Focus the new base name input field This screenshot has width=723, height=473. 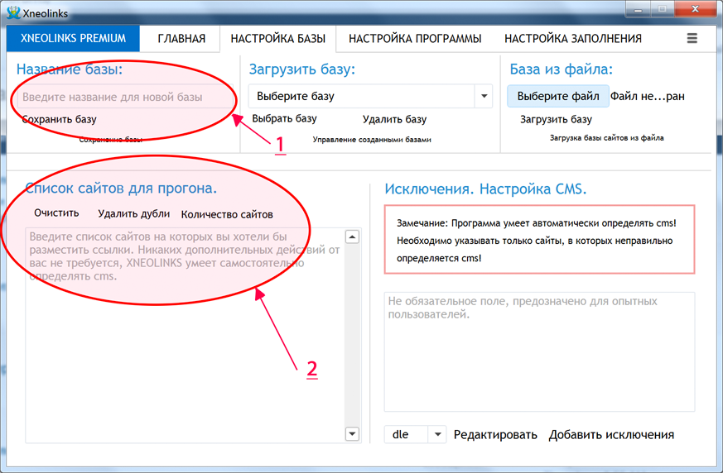click(x=124, y=97)
